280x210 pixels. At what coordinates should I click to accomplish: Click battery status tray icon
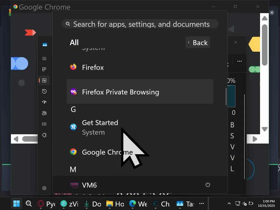(x=251, y=203)
